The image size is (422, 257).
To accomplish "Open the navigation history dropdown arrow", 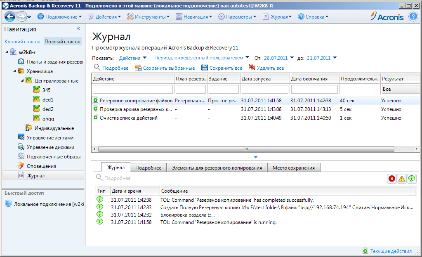I will [29, 17].
